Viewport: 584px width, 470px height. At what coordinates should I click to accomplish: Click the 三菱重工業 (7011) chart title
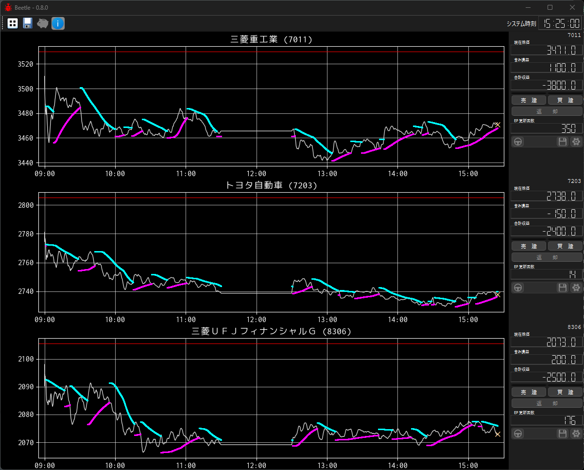pos(271,39)
